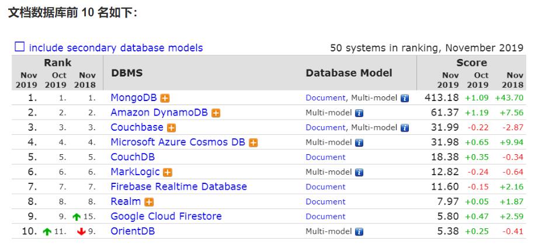Viewport: 542px width, 247px height.
Task: Open Google Cloud Firestore link
Action: coord(166,217)
